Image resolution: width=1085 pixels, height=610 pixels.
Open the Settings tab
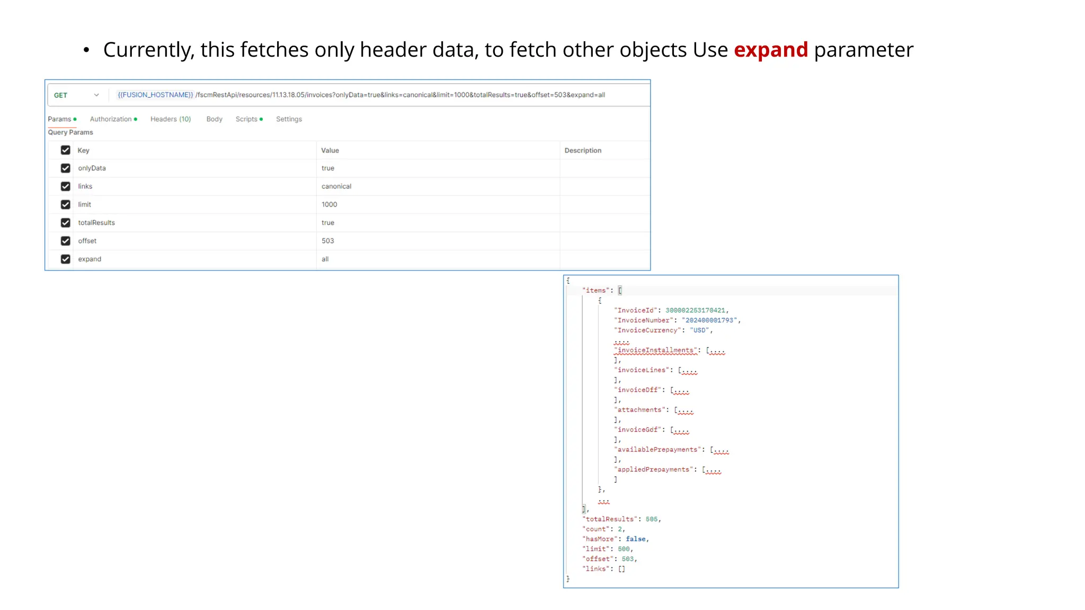coord(289,119)
